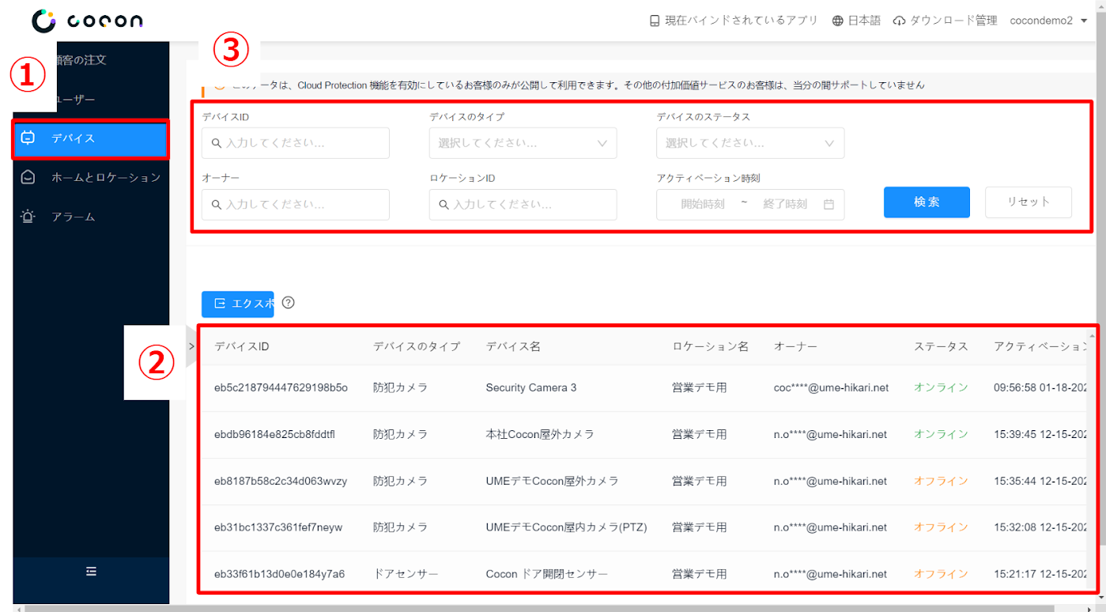Click the デバイス名 column header

[x=513, y=346]
